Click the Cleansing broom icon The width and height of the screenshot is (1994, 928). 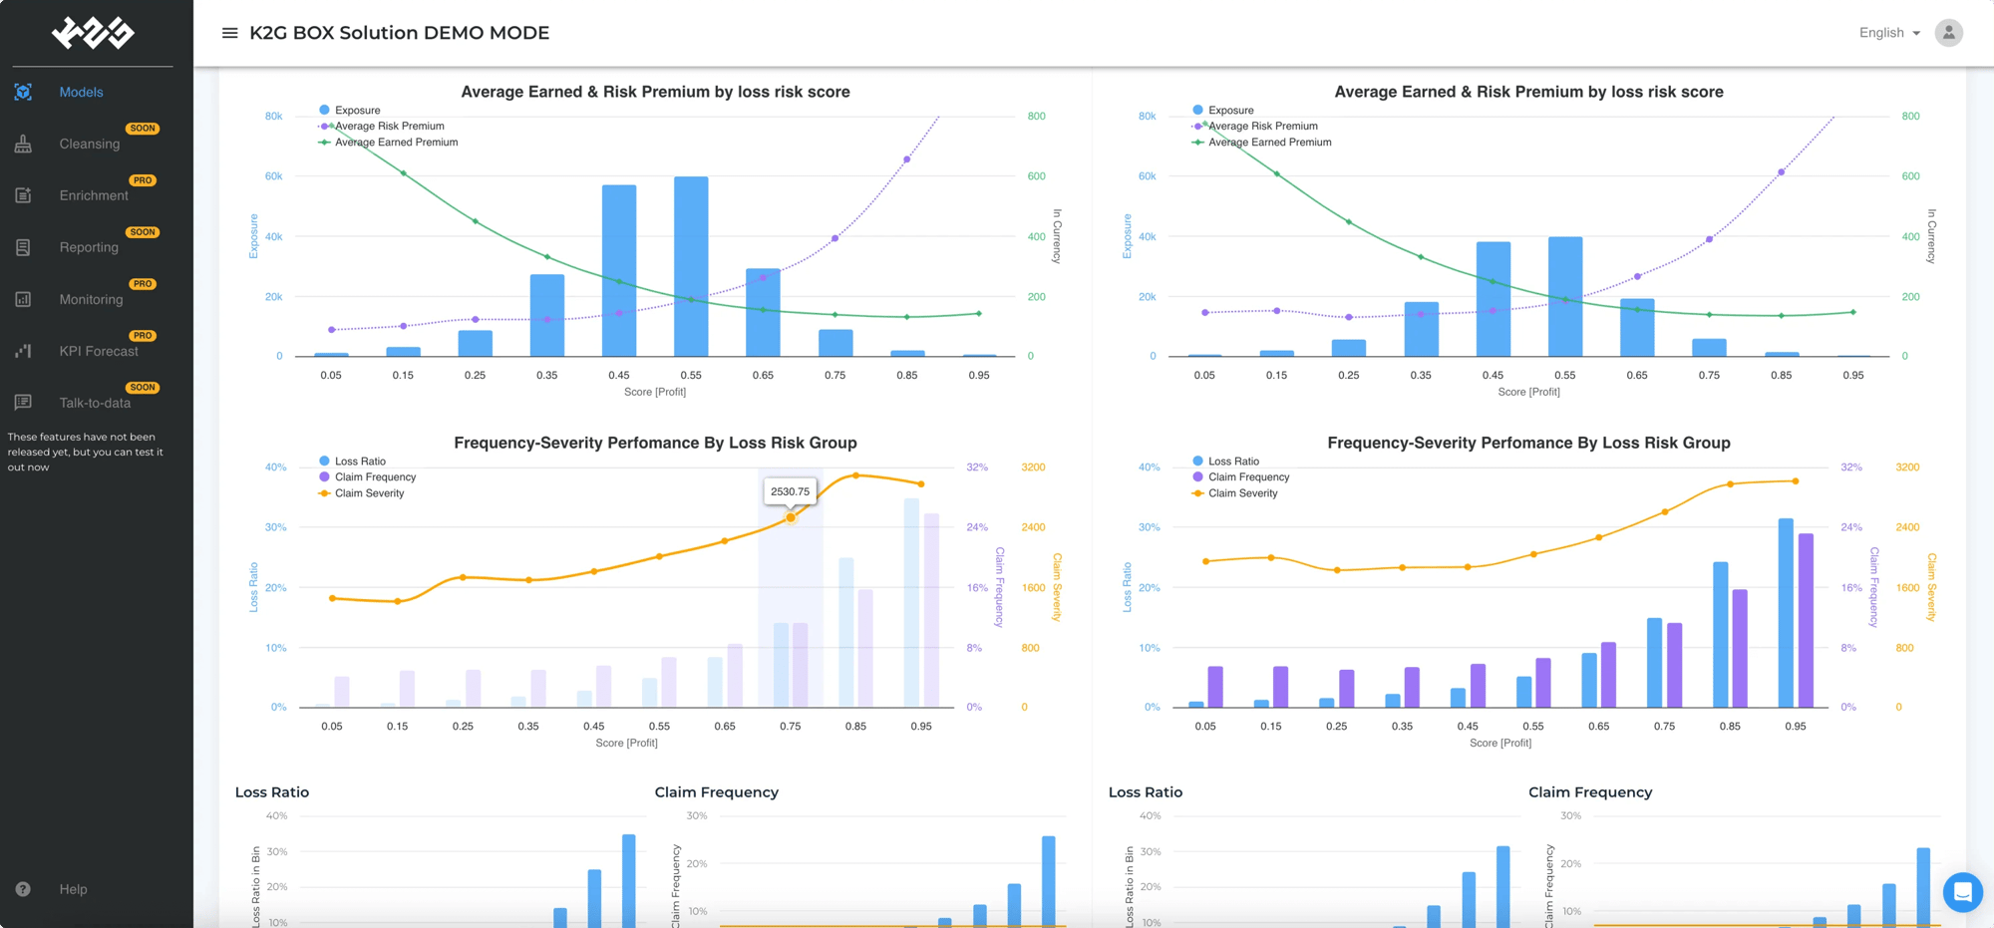23,144
